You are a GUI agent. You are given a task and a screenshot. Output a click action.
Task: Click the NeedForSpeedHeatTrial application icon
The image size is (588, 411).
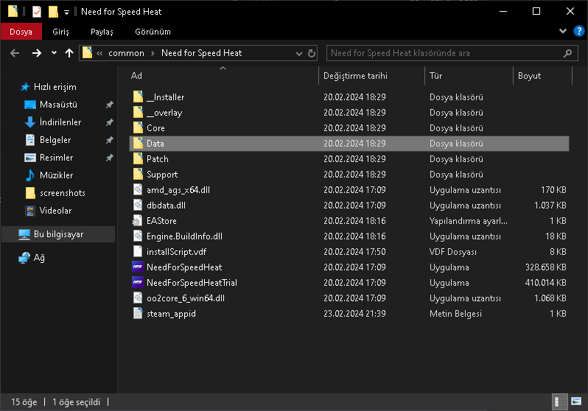(138, 282)
